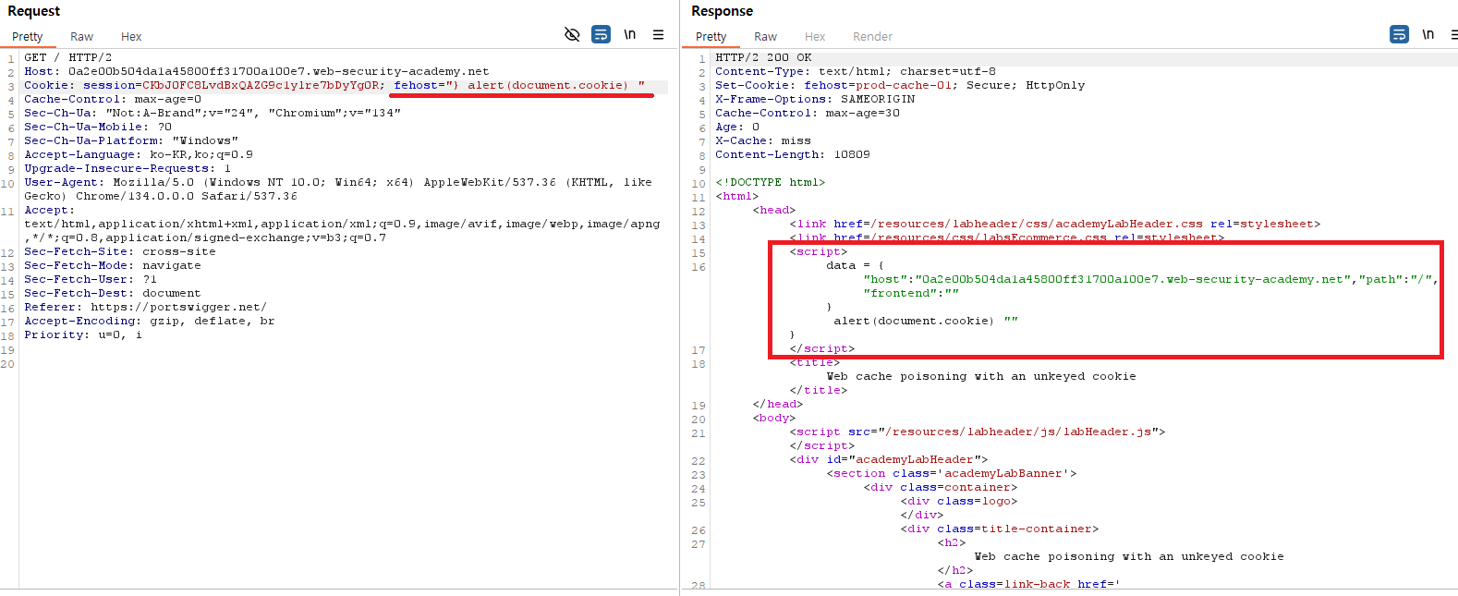Image resolution: width=1458 pixels, height=596 pixels.
Task: Click the X-Frame-Options: SAMEORIGIN header
Action: pos(815,99)
